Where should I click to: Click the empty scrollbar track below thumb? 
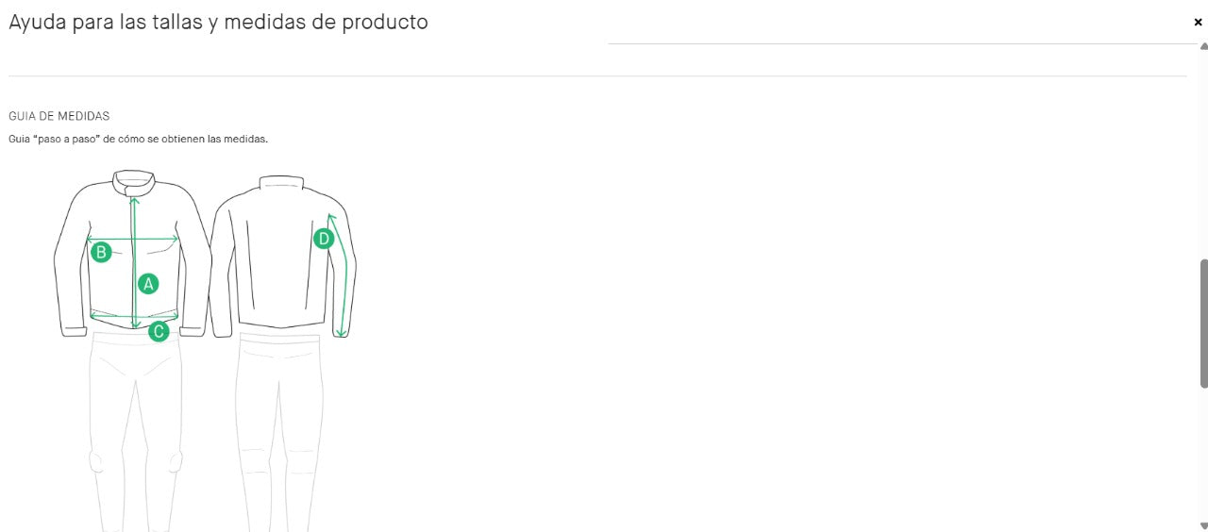pyautogui.click(x=1203, y=453)
